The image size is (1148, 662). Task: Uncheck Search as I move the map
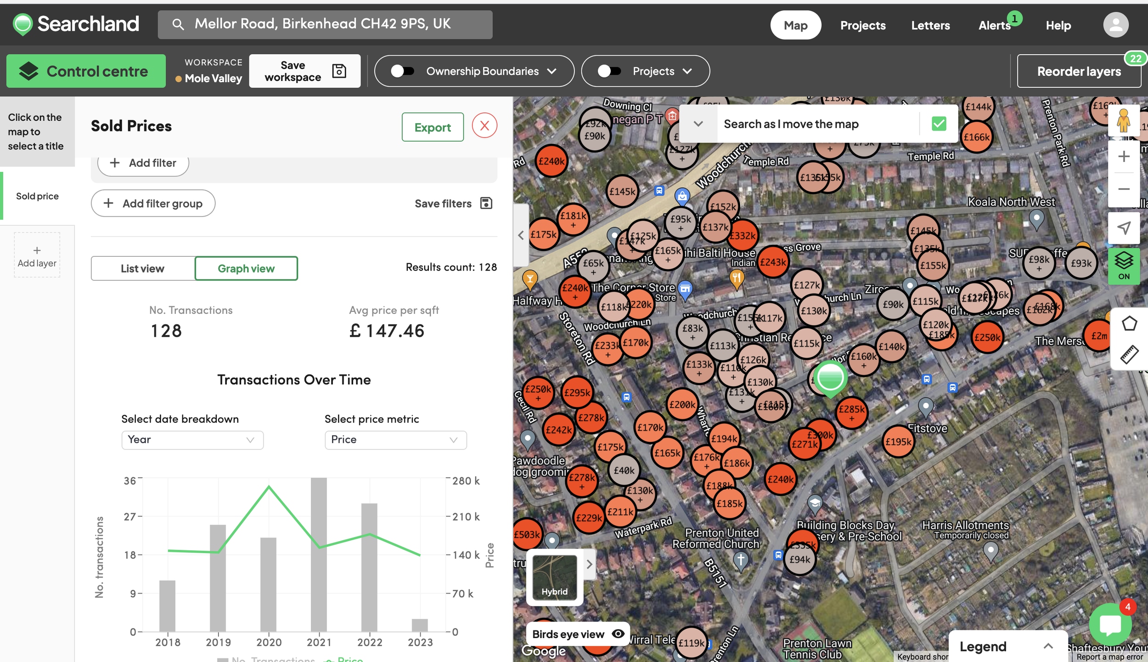[x=939, y=124]
